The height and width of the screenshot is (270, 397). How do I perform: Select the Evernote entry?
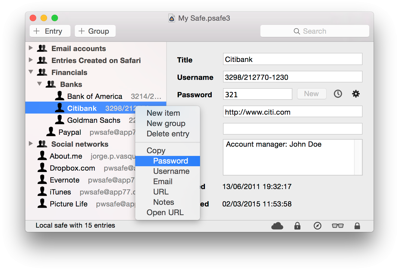click(x=80, y=180)
